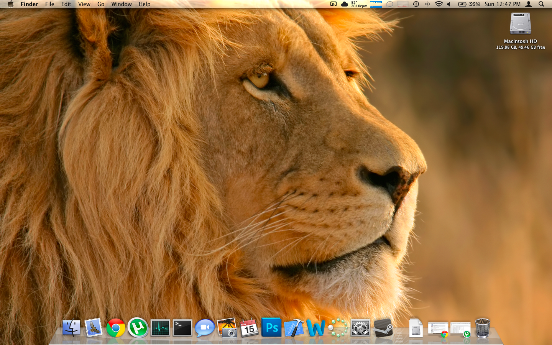Open the Window menu
The image size is (552, 345).
(122, 4)
